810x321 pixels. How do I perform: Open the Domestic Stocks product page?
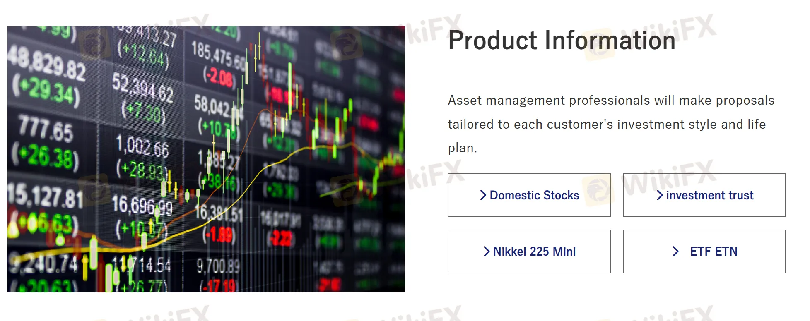[534, 195]
